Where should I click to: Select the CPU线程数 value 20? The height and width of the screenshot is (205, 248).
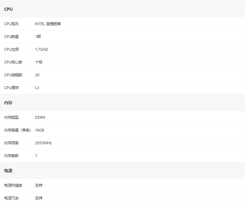[37, 75]
